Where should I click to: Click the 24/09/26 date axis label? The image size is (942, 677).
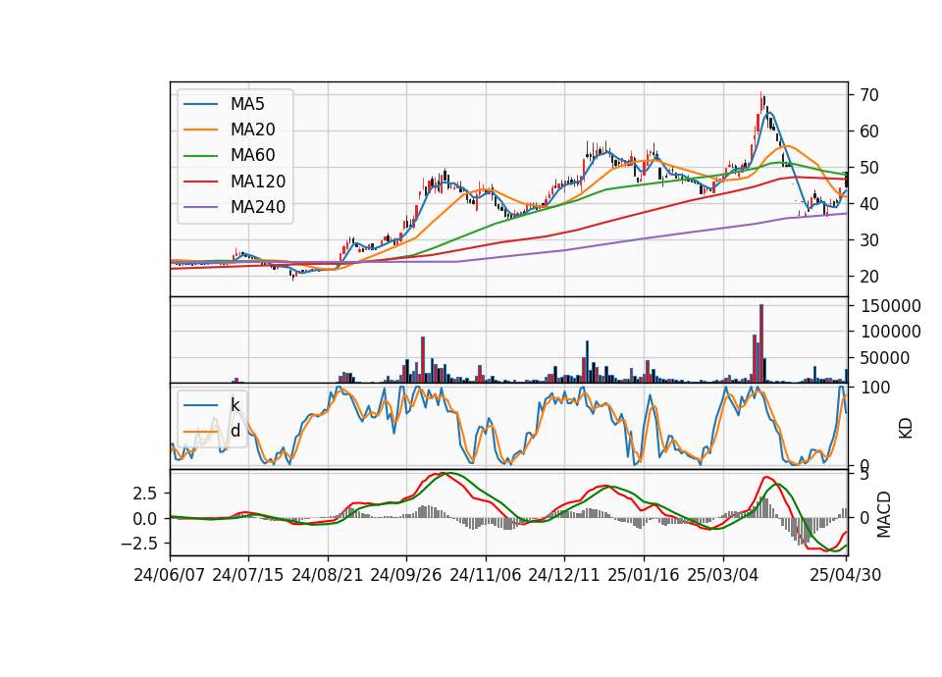(406, 575)
